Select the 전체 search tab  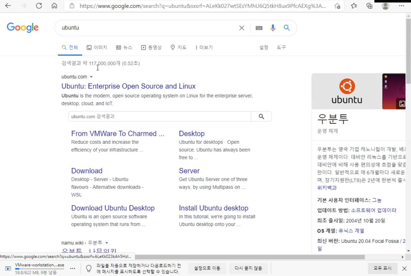[x=70, y=48]
